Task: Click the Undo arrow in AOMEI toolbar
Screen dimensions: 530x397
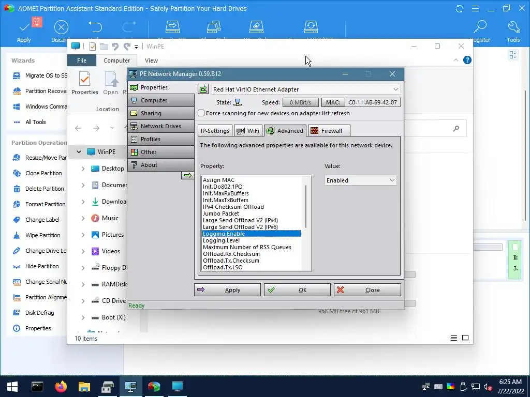Action: click(95, 27)
